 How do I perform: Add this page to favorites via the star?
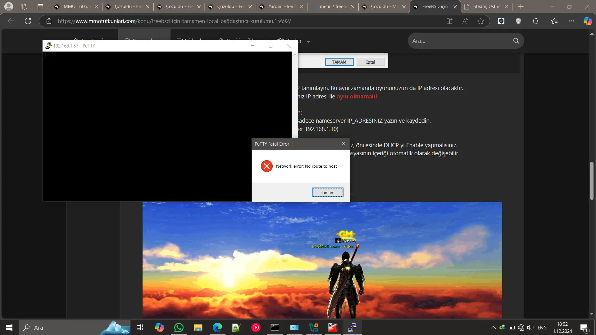(x=480, y=21)
